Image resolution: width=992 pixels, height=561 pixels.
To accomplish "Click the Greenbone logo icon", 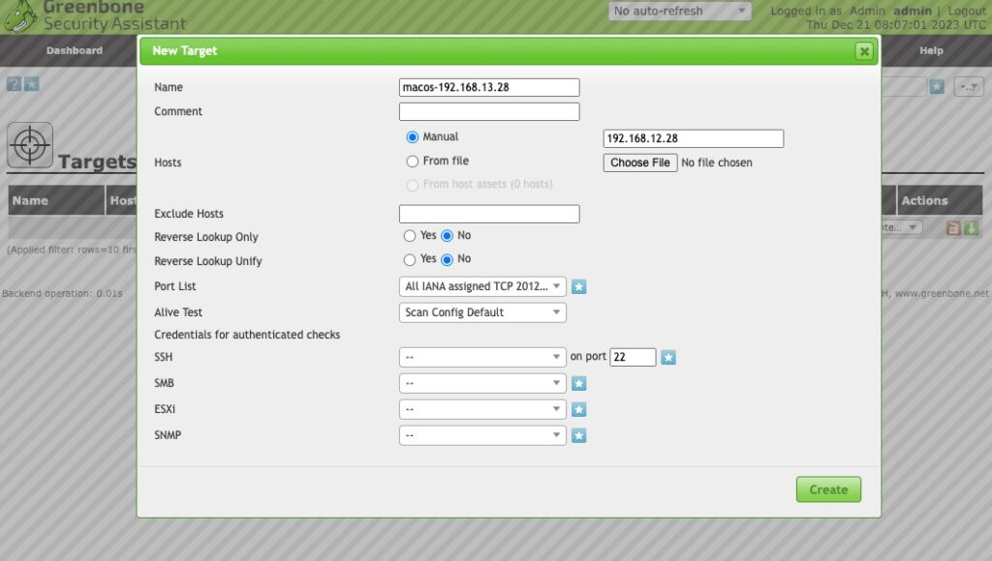I will [20, 16].
